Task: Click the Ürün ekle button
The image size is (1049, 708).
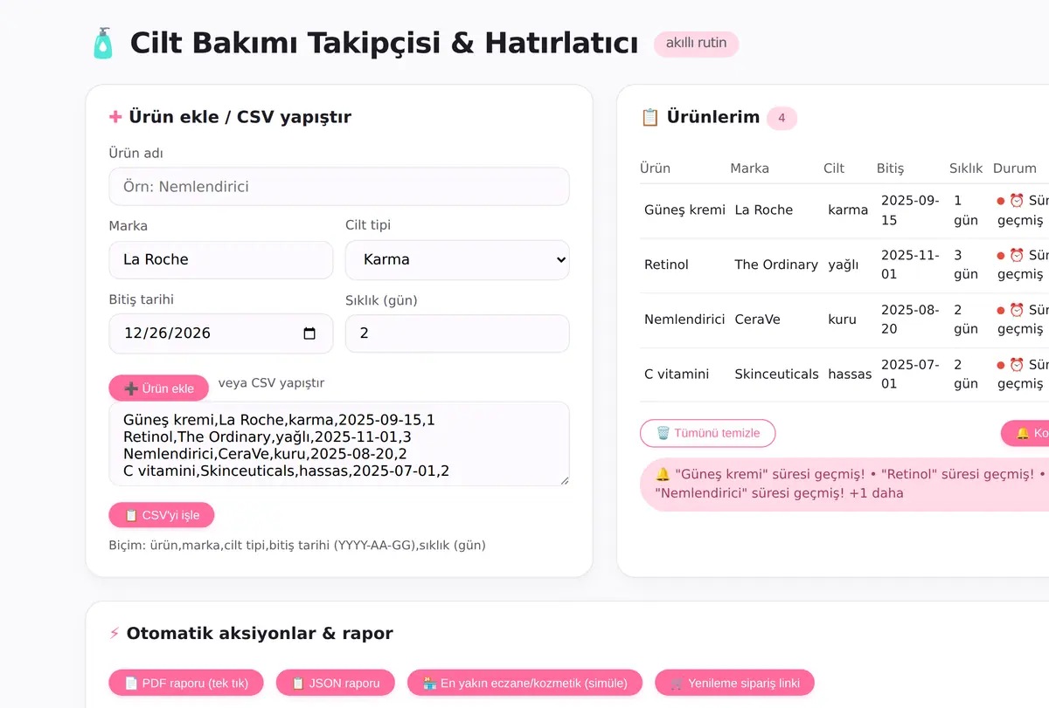Action: click(x=159, y=388)
